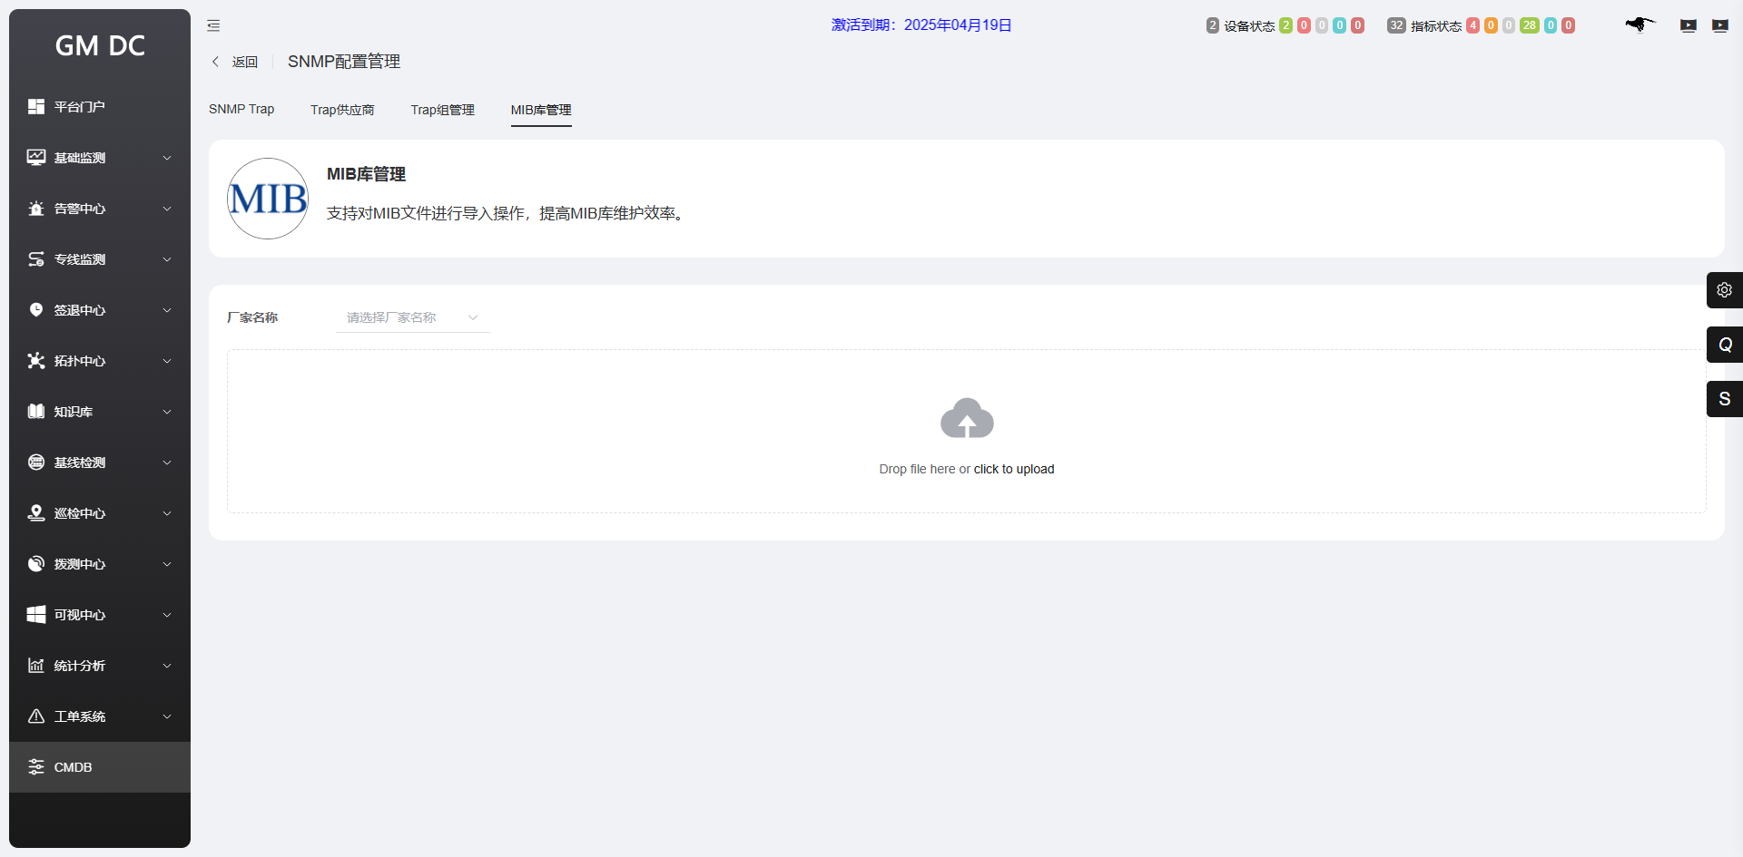The width and height of the screenshot is (1743, 857).
Task: Open the CMDB menu item
Action: coord(100,767)
